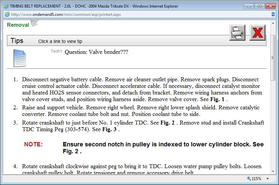
Task: Expand the zoom level dropdown arrow
Action: pyautogui.click(x=268, y=179)
